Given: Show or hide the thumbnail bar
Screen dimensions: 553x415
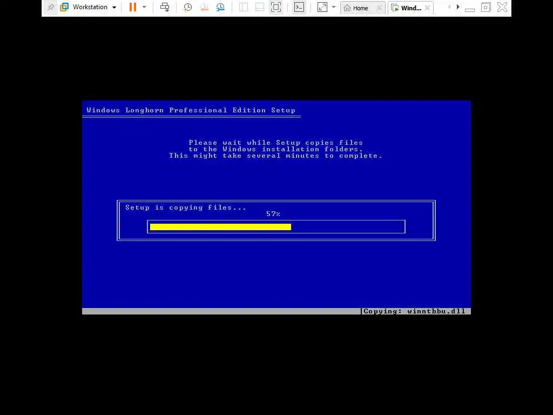Looking at the screenshot, I should pyautogui.click(x=260, y=7).
